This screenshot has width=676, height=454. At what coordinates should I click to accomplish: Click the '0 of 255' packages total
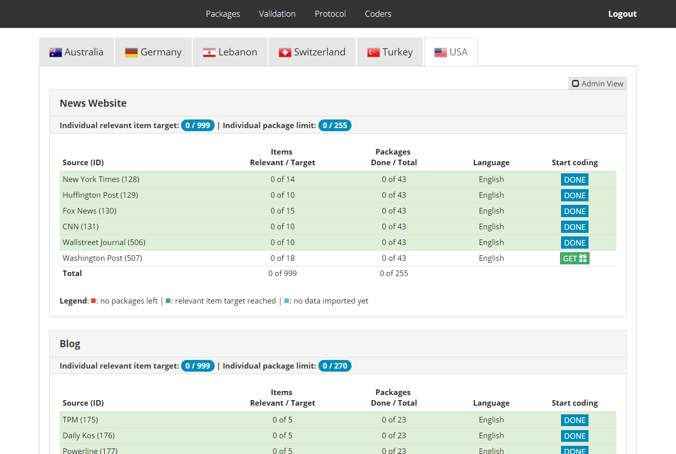(394, 273)
